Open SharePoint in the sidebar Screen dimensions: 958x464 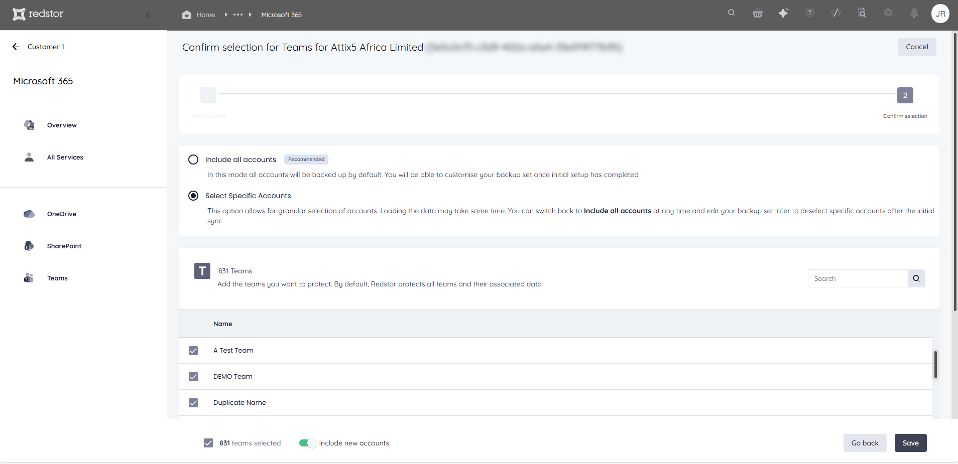[64, 246]
